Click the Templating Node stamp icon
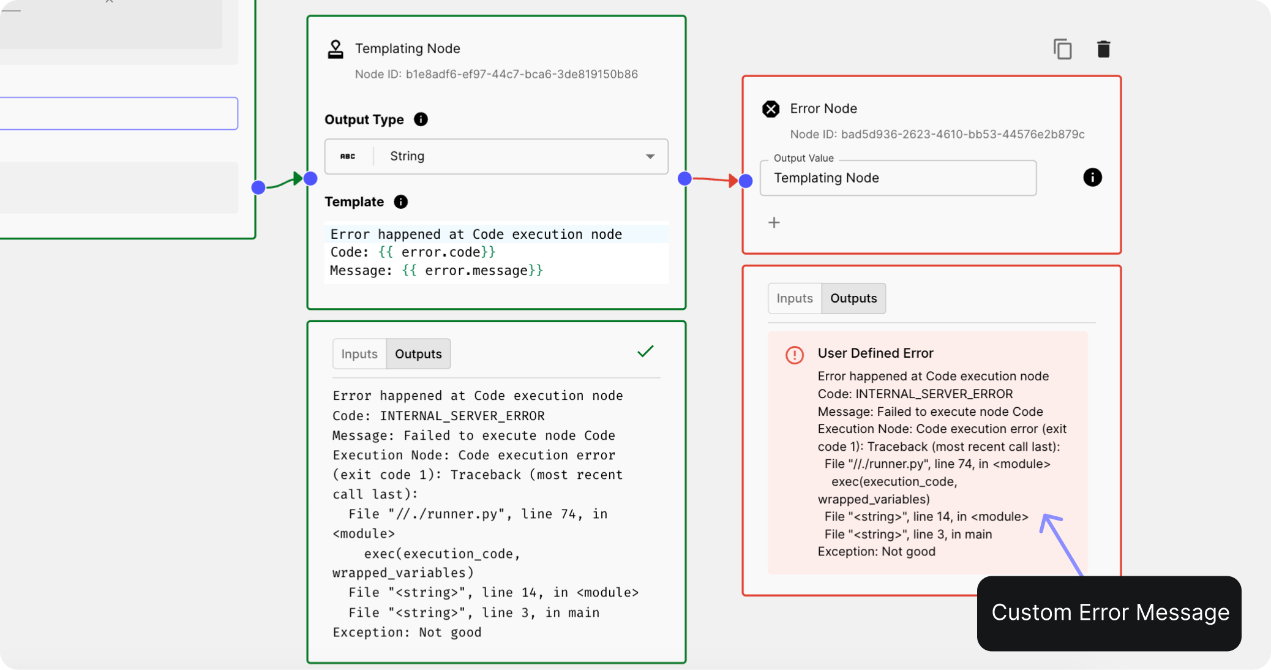1271x670 pixels. coord(336,49)
